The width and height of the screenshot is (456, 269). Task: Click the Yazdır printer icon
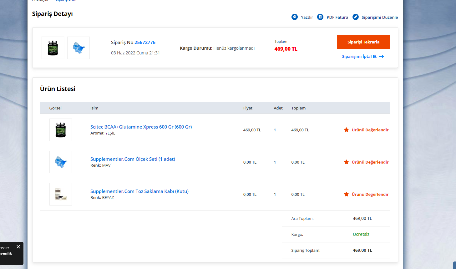pos(295,17)
